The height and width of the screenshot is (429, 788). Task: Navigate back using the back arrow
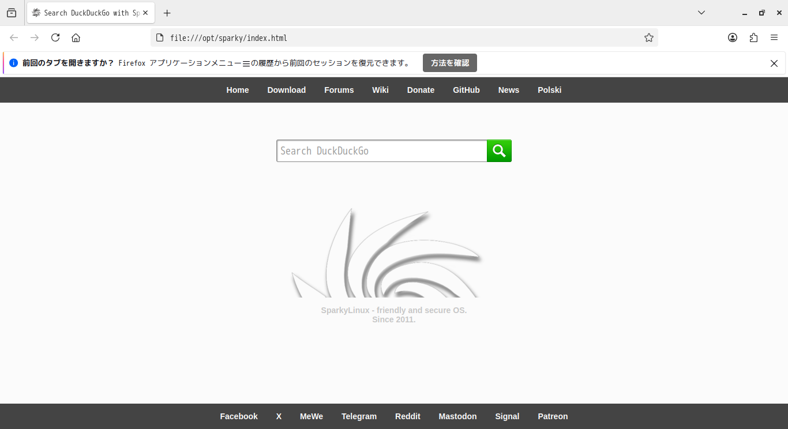click(14, 37)
